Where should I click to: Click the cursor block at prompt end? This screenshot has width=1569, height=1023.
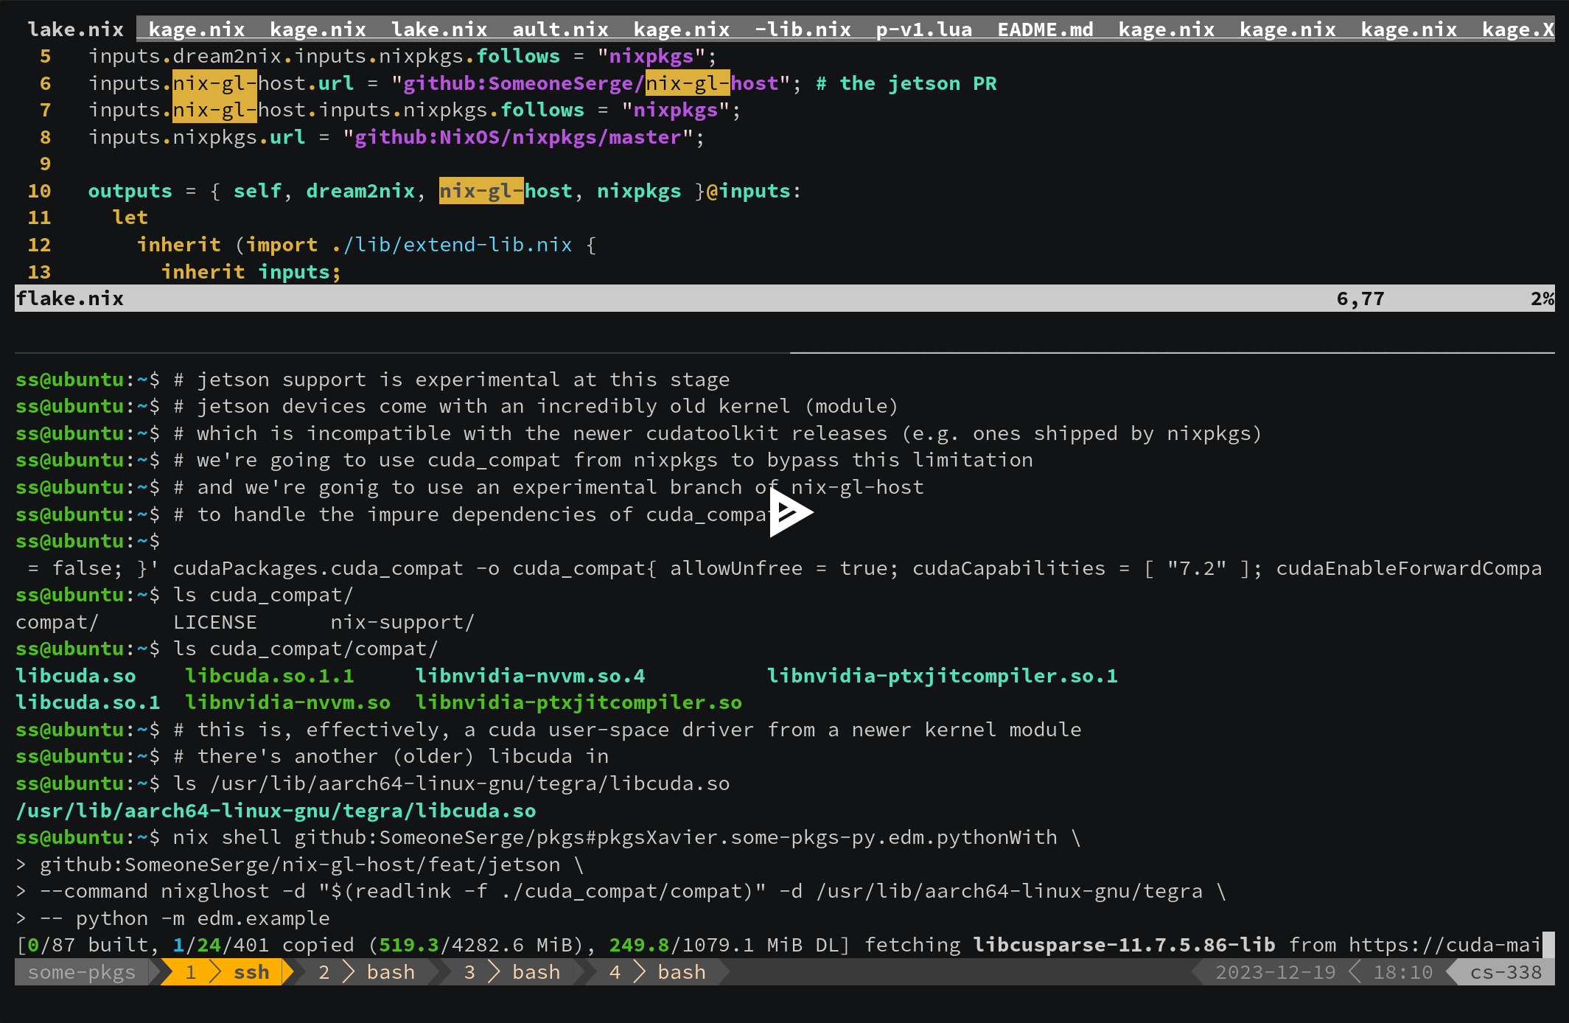pos(1548,945)
